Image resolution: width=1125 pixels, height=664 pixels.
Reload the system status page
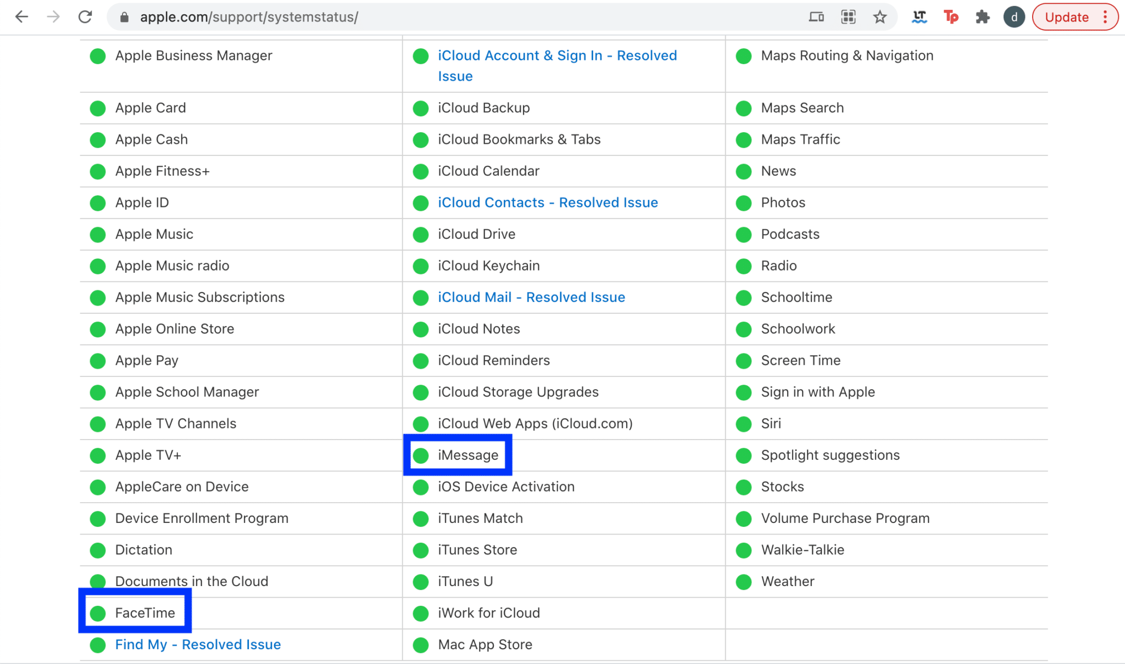tap(85, 17)
